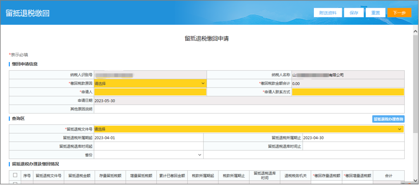Screen dimensions: 419x185
Task: Click the 留抵退税缴回申请 form heading
Action: pyautogui.click(x=207, y=39)
